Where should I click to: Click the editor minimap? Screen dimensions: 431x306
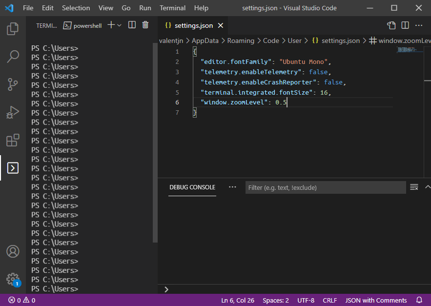[x=410, y=50]
